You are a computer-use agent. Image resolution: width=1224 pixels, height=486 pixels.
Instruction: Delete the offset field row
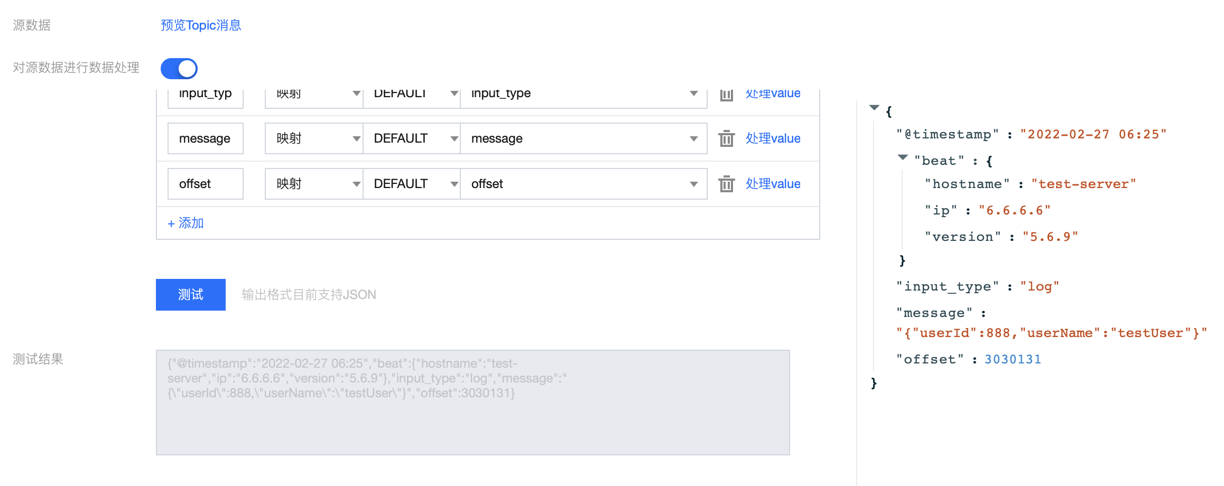[x=727, y=184]
